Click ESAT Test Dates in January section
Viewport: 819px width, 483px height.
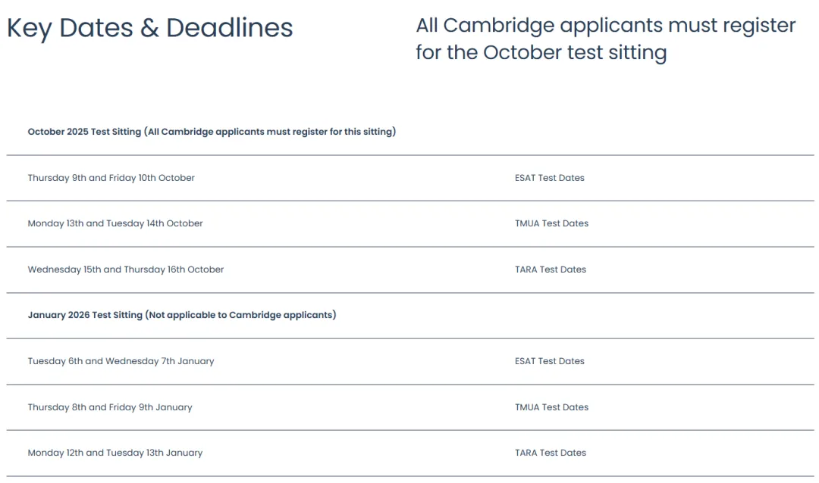tap(550, 361)
